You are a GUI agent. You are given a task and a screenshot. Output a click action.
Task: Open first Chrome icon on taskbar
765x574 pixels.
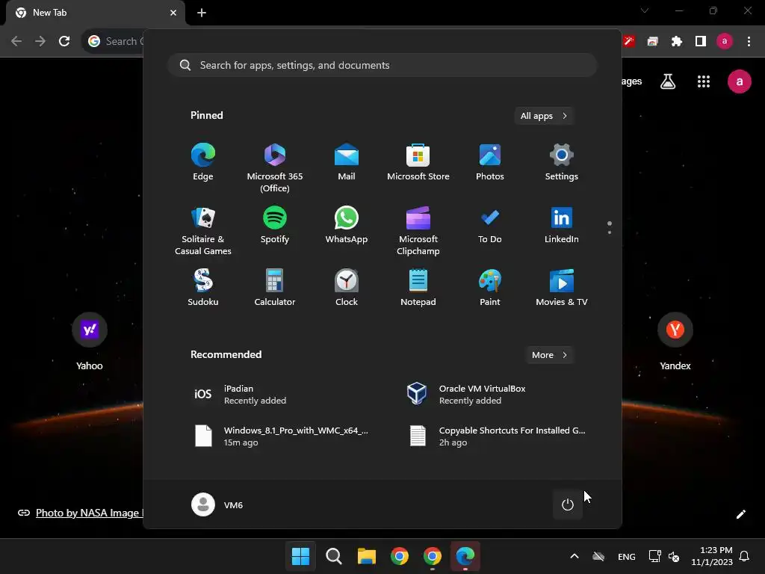[400, 556]
